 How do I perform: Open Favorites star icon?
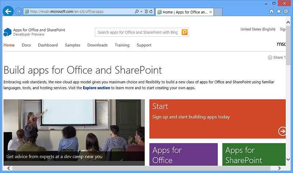(279, 11)
